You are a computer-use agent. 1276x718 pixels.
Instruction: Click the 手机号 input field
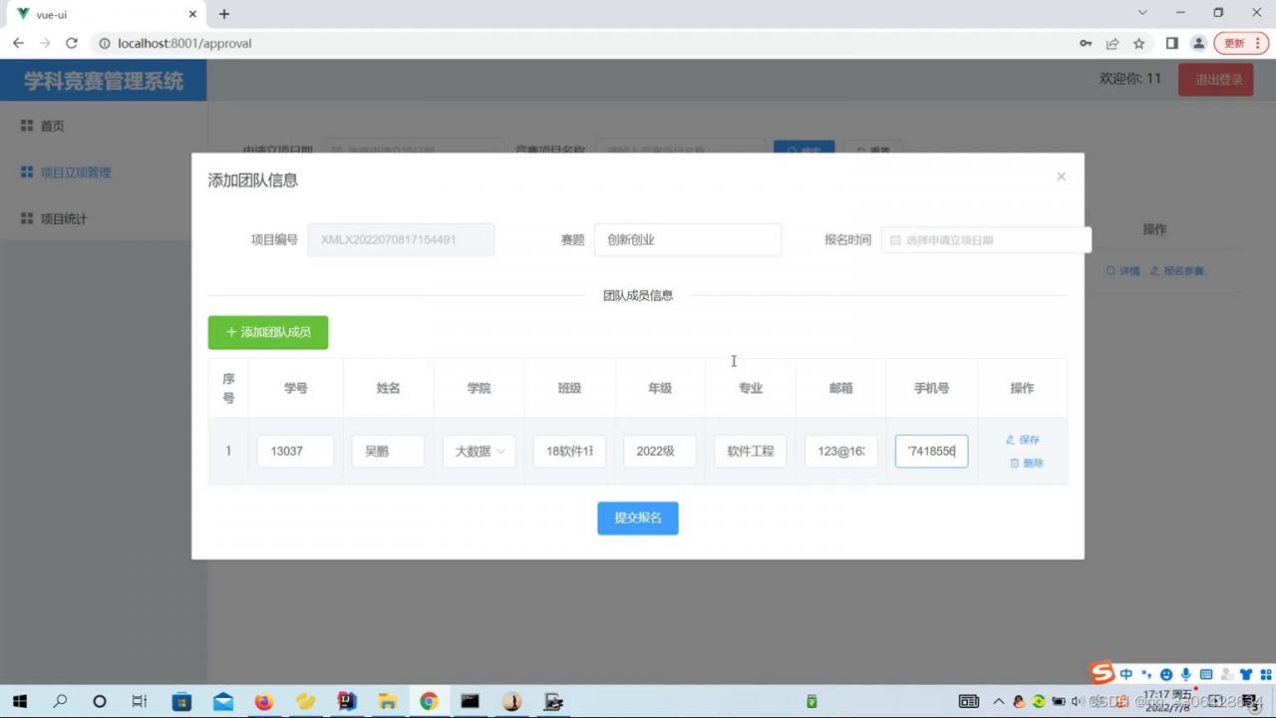[932, 451]
